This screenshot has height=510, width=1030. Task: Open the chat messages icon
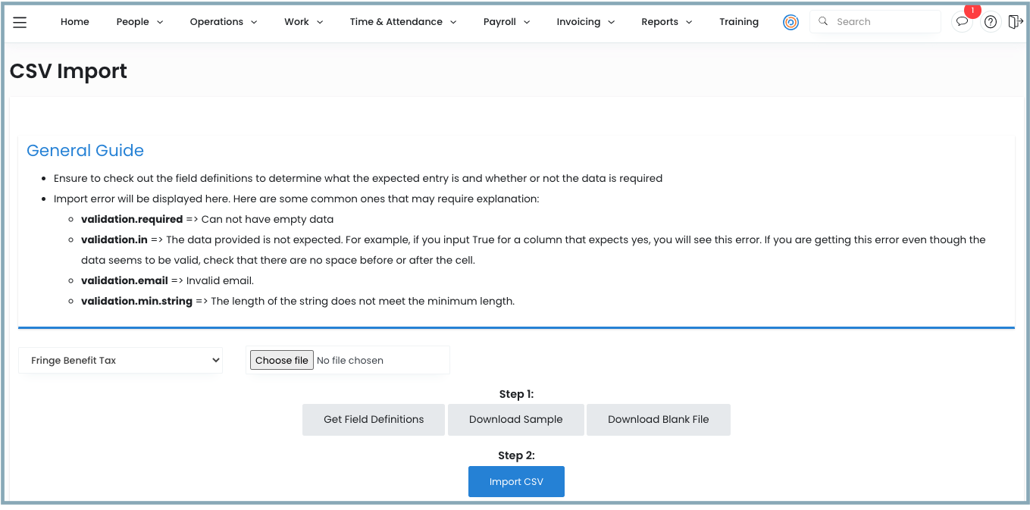coord(962,22)
